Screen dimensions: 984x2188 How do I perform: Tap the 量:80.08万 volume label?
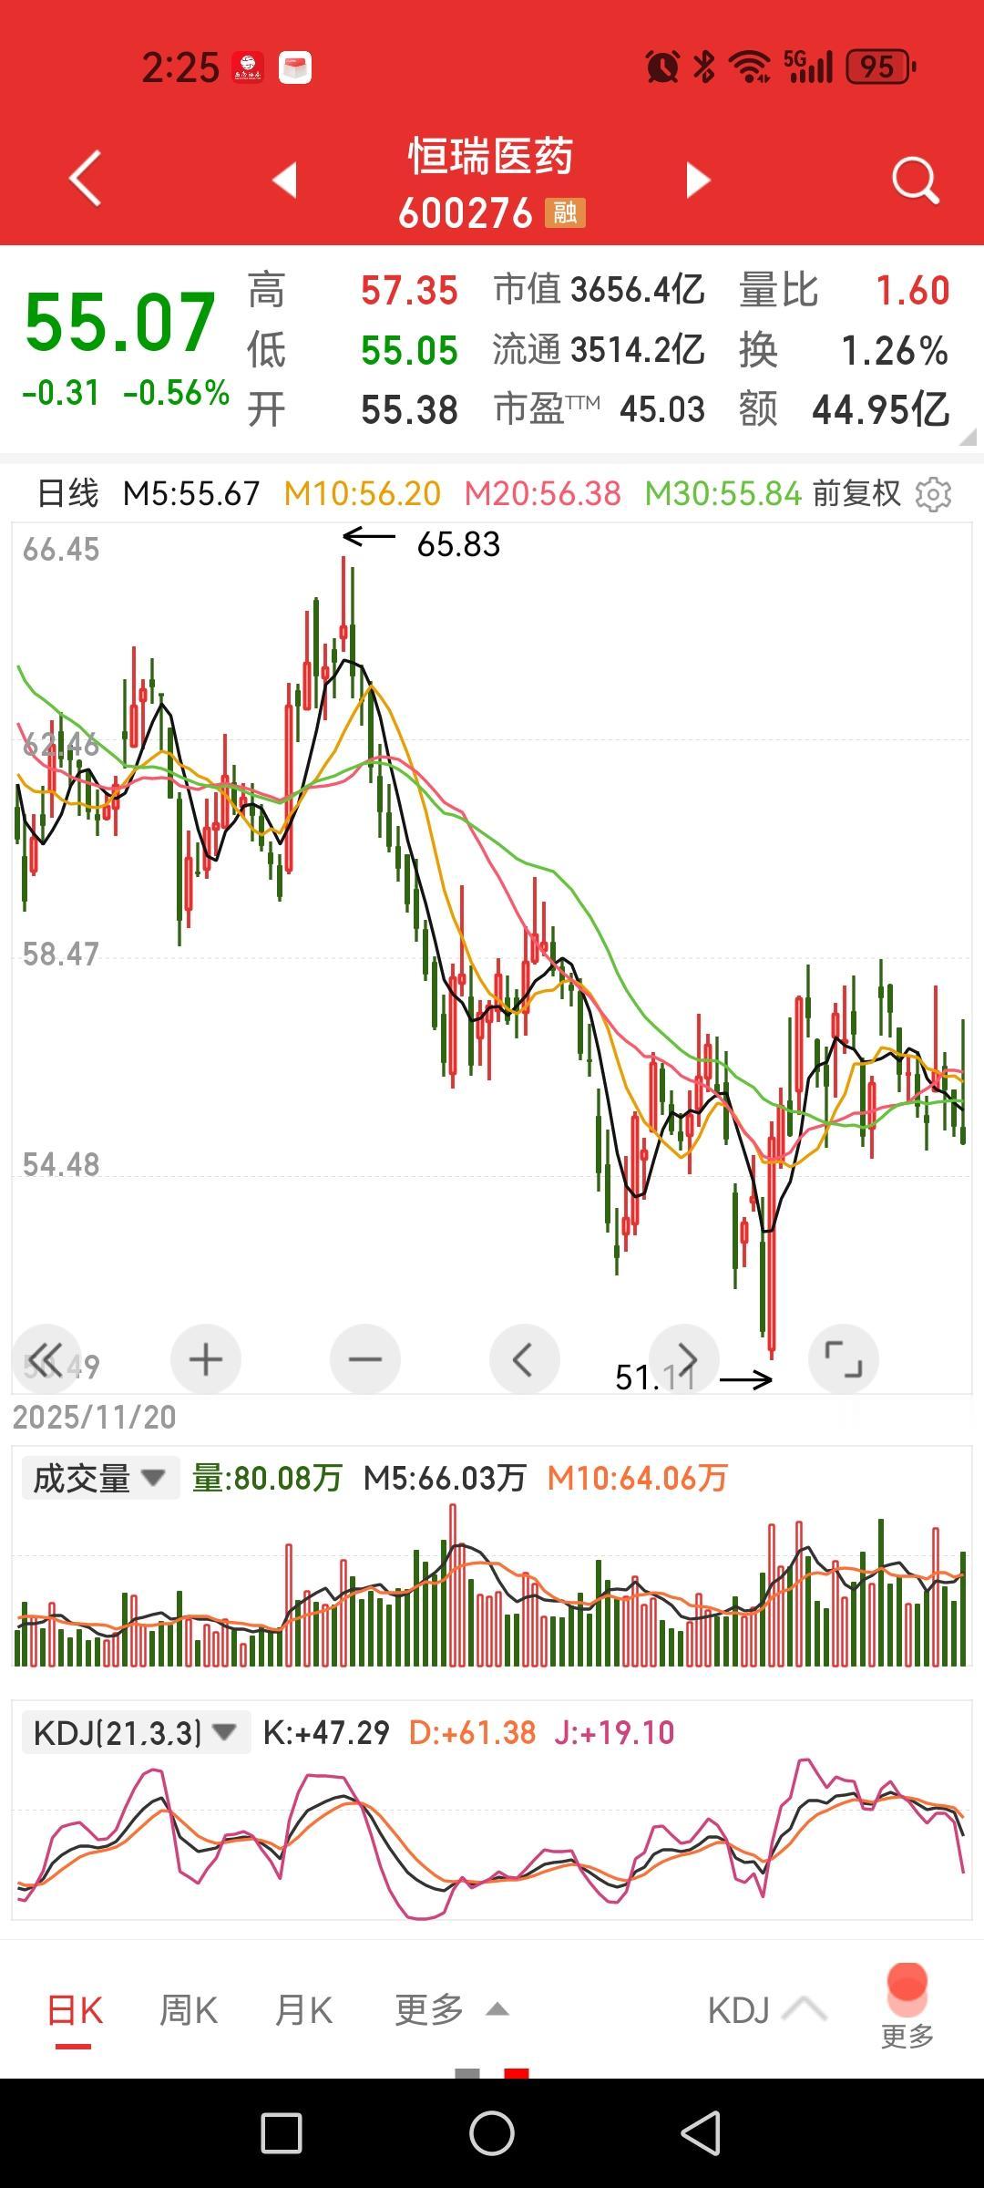[x=267, y=1478]
